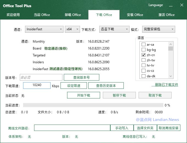Open 查看历史版本 history versions
The width and height of the screenshot is (187, 143).
106,86
